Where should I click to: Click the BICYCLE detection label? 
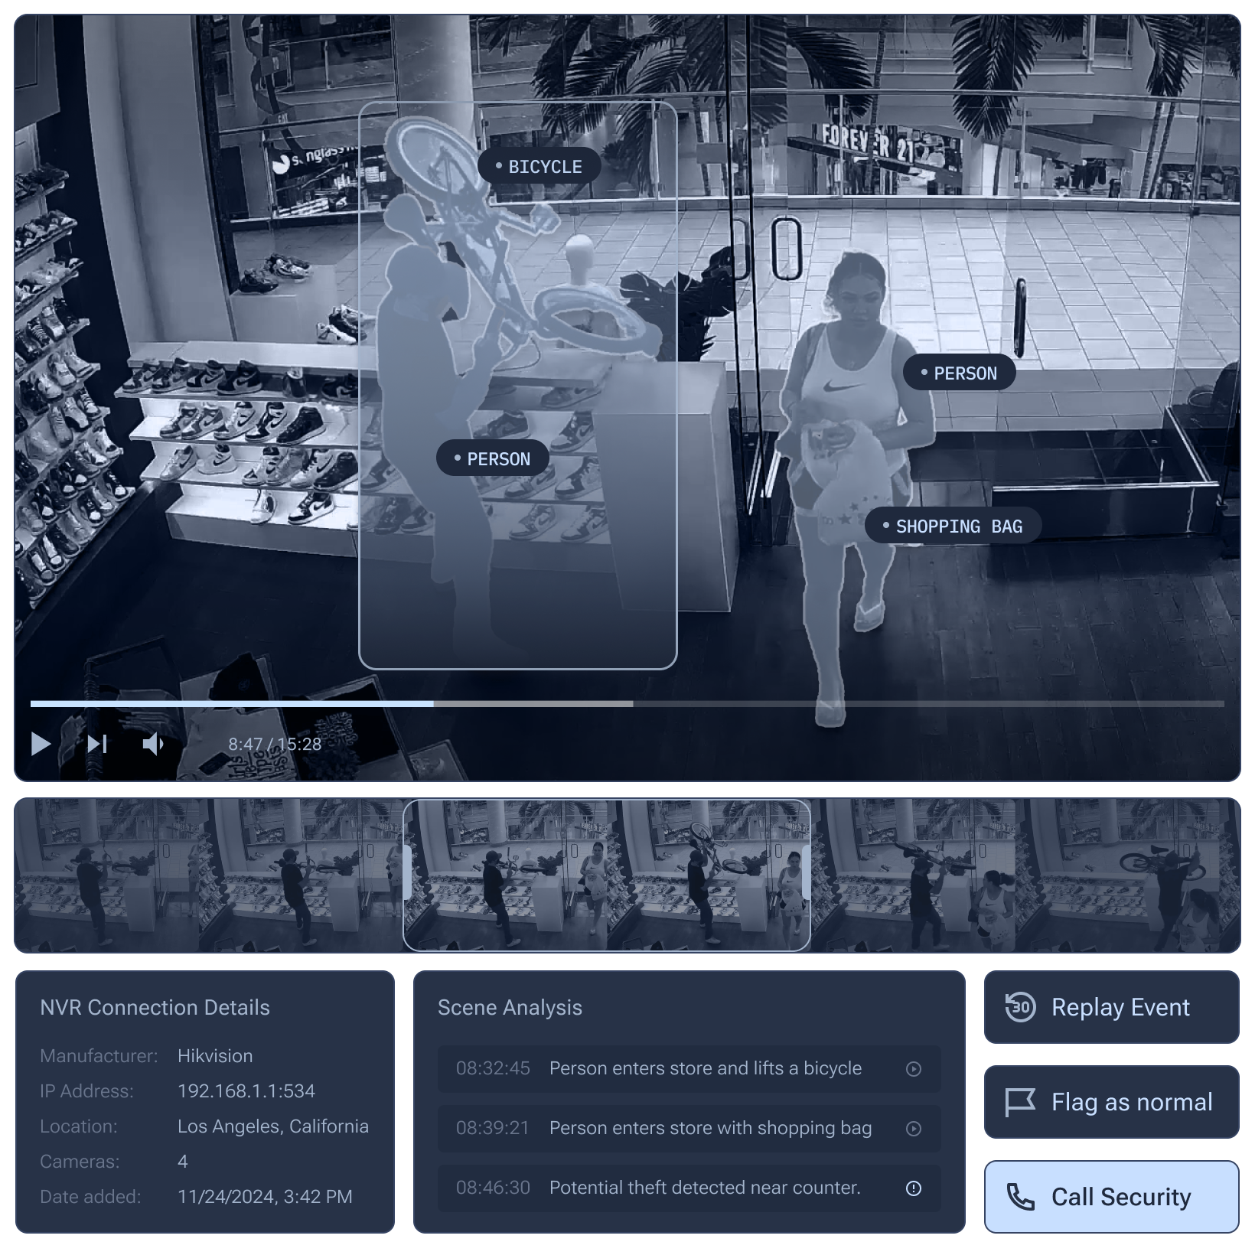click(539, 167)
